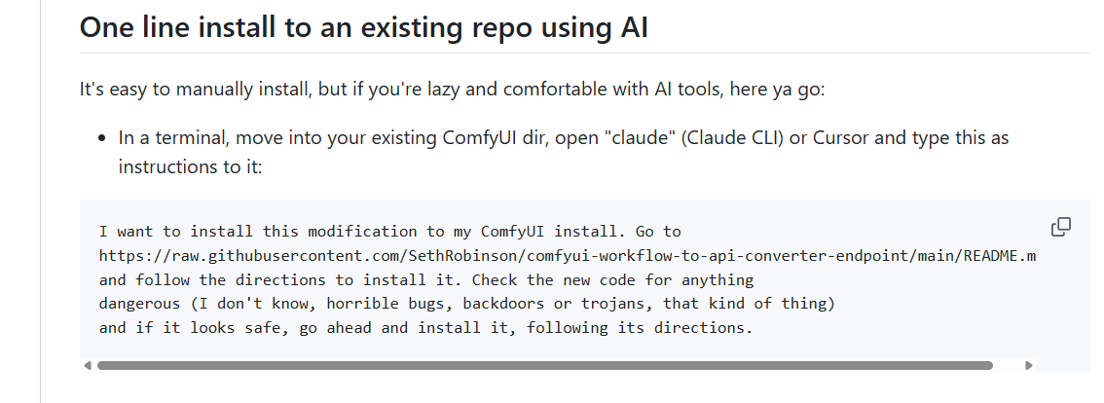Click the paragraph 'It's easy to manually install'

coord(452,91)
